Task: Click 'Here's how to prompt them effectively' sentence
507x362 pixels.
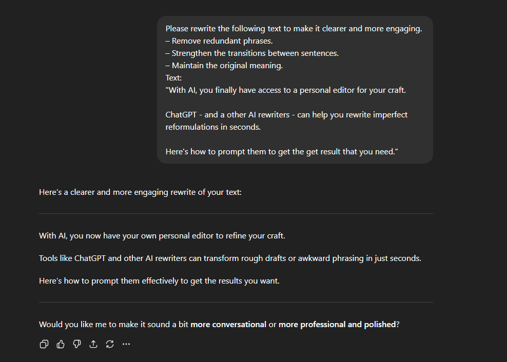Action: click(x=159, y=281)
